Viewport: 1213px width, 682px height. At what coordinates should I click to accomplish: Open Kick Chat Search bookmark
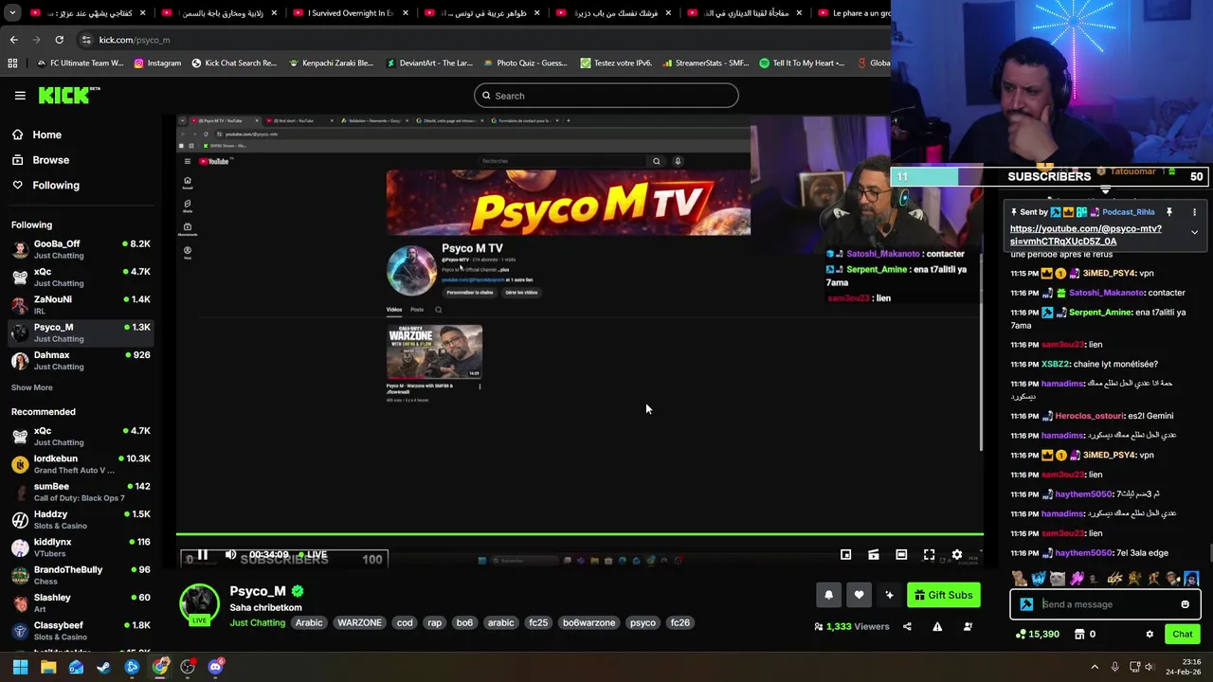pyautogui.click(x=234, y=63)
